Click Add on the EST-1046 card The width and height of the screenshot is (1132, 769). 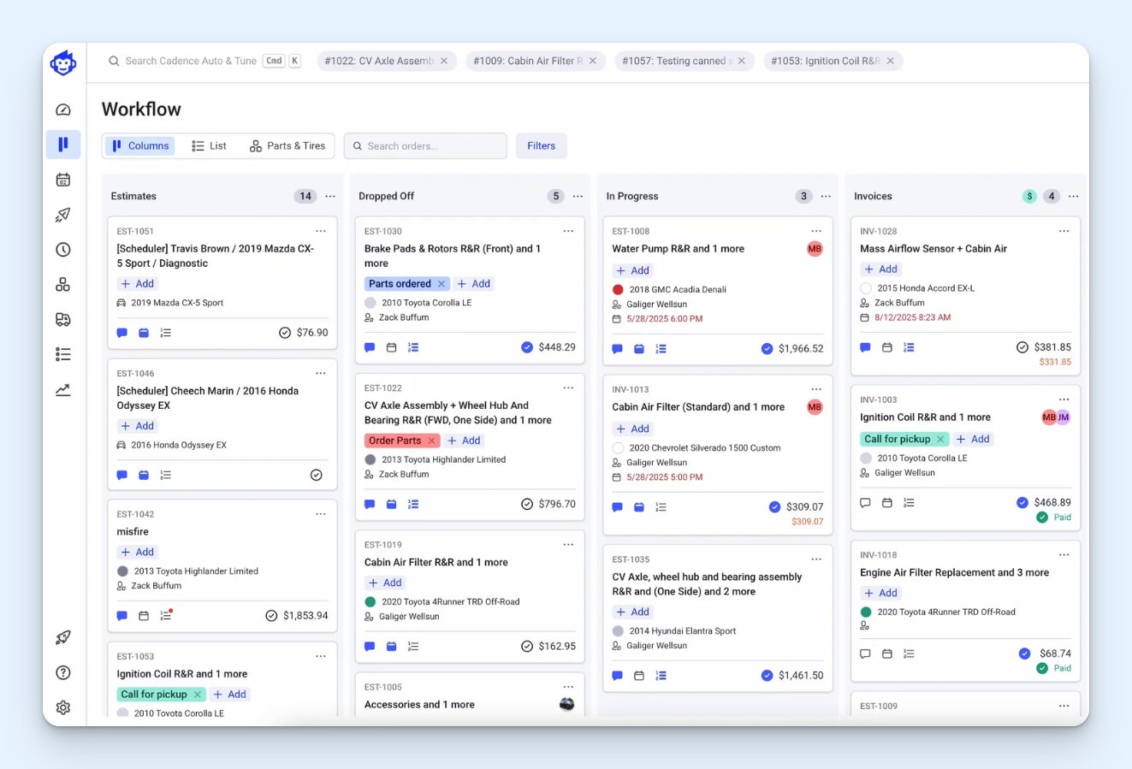click(x=137, y=425)
